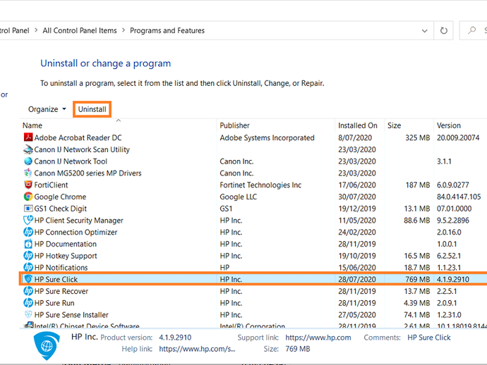
Task: Refresh the Programs and Features list
Action: tap(443, 31)
